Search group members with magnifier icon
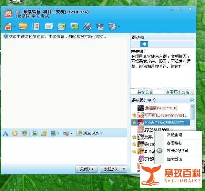 [192, 100]
